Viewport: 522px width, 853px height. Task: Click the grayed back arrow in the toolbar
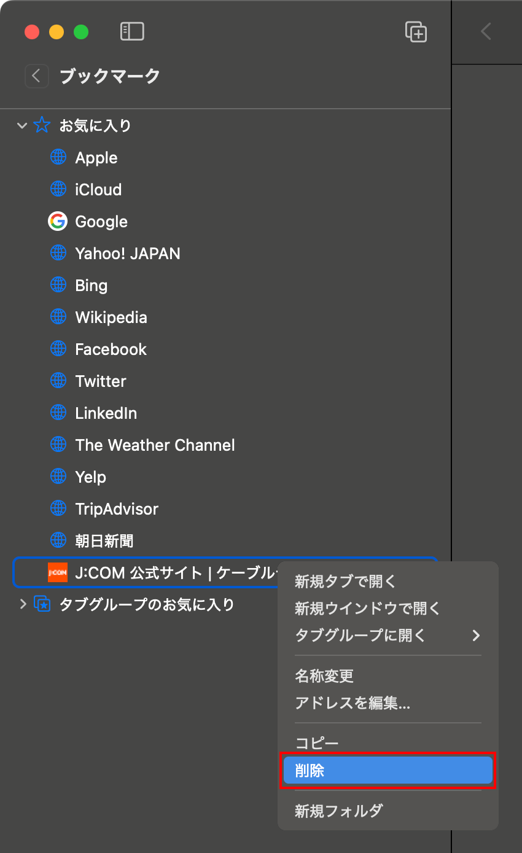click(486, 31)
